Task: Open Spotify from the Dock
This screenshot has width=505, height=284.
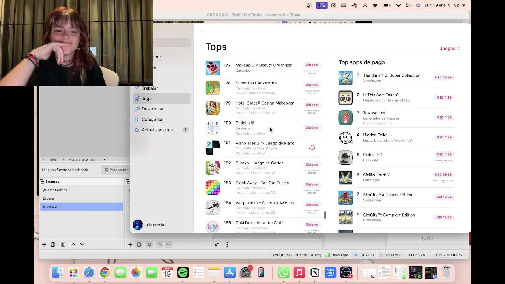Action: click(183, 273)
